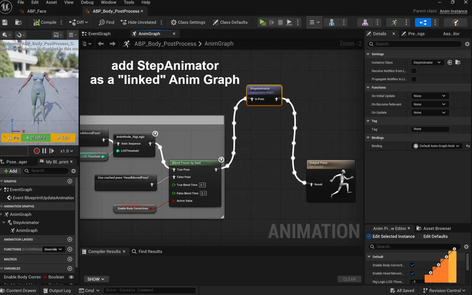Screen dimensions: 472x295
Task: Select StepAnimator in Animation Graphs tree
Action: click(x=26, y=222)
